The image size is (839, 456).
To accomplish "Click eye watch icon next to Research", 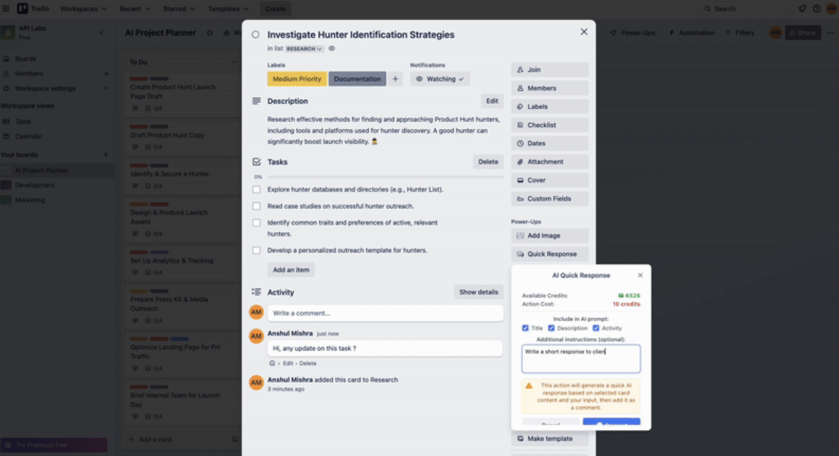I will (331, 48).
